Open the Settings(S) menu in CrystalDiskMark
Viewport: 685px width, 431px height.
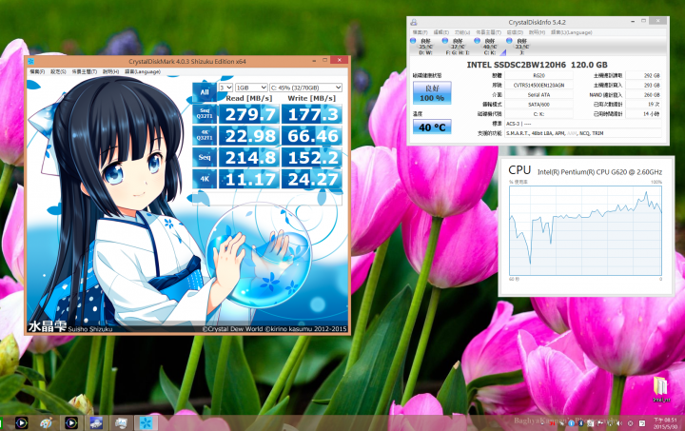(58, 71)
